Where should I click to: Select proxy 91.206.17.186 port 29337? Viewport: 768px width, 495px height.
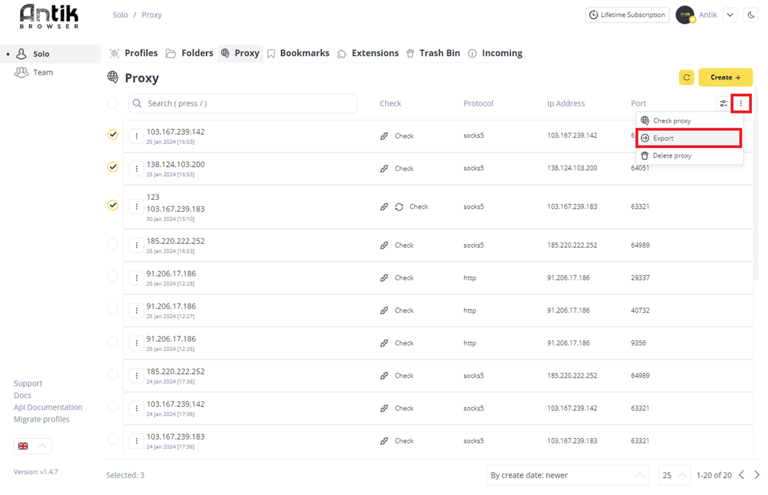[113, 277]
